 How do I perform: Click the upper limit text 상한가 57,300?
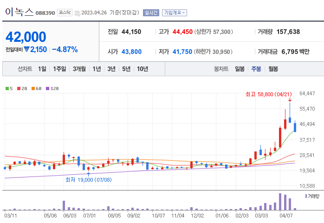pyautogui.click(x=213, y=32)
